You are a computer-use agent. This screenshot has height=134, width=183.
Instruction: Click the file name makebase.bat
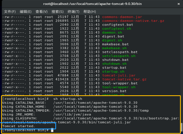pos(115,44)
